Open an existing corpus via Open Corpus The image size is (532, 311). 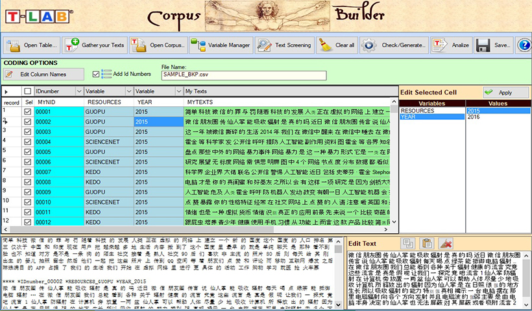tap(158, 45)
